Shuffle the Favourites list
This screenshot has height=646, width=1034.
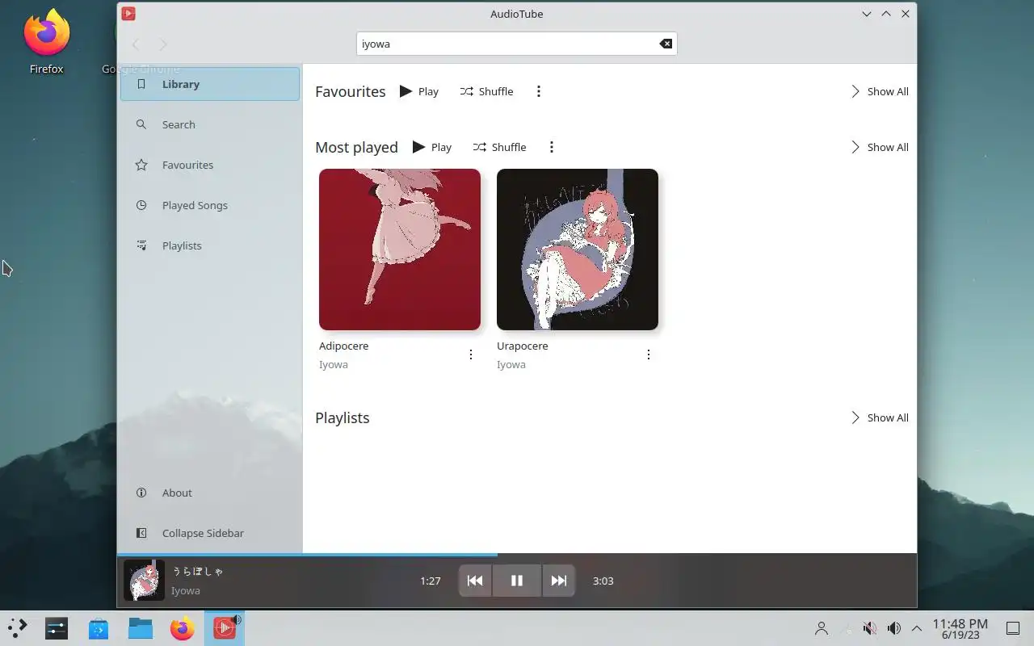[x=486, y=91]
